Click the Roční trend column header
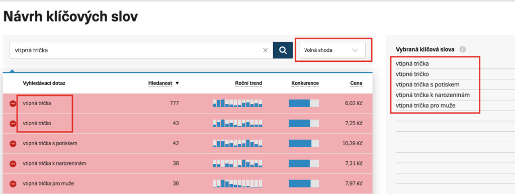This screenshot has width=515, height=194. tap(248, 83)
